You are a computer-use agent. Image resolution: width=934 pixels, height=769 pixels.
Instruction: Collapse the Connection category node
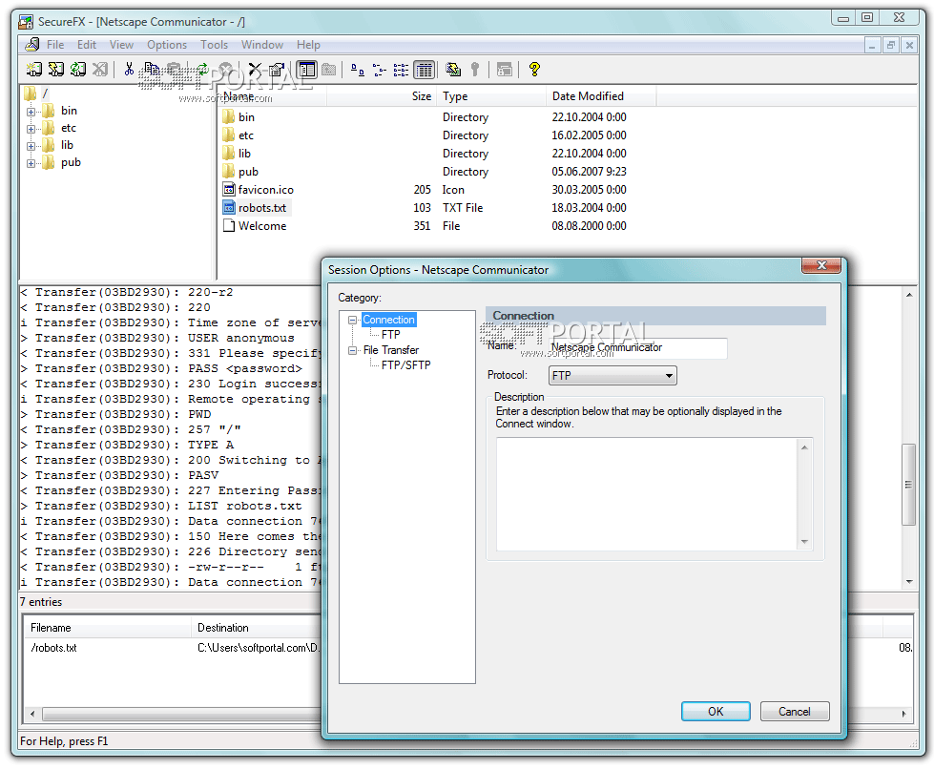(353, 320)
